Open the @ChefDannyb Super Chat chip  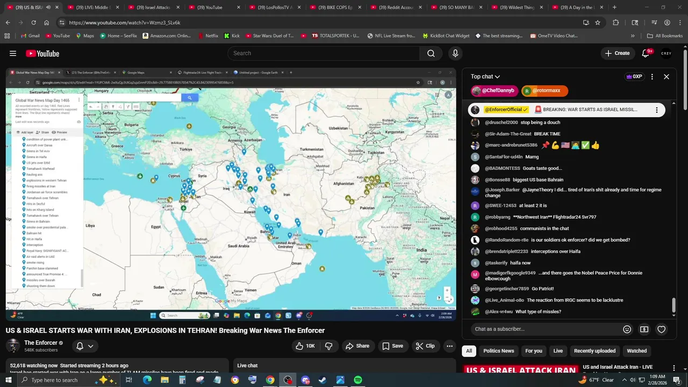[x=494, y=91]
